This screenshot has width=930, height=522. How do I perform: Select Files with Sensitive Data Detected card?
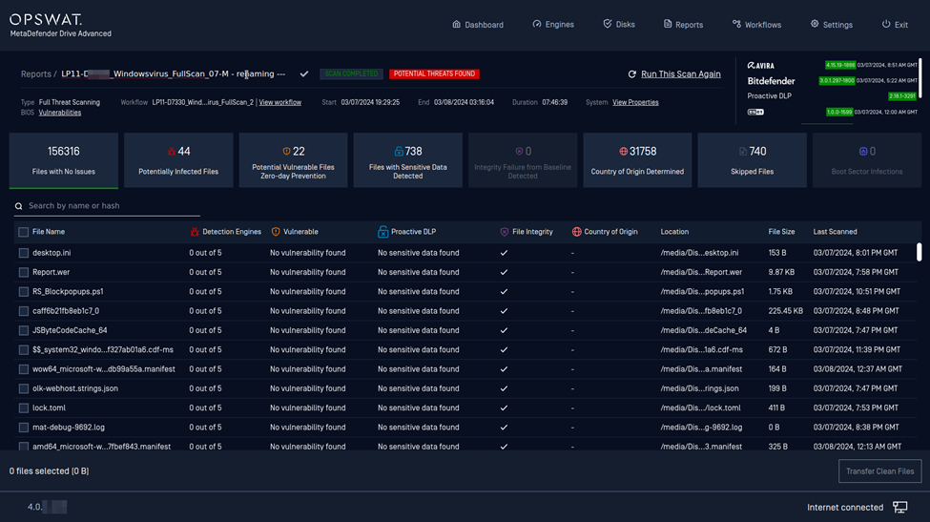tap(407, 160)
